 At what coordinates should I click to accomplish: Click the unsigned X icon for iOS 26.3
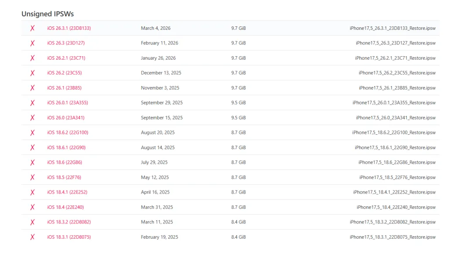[x=33, y=43]
